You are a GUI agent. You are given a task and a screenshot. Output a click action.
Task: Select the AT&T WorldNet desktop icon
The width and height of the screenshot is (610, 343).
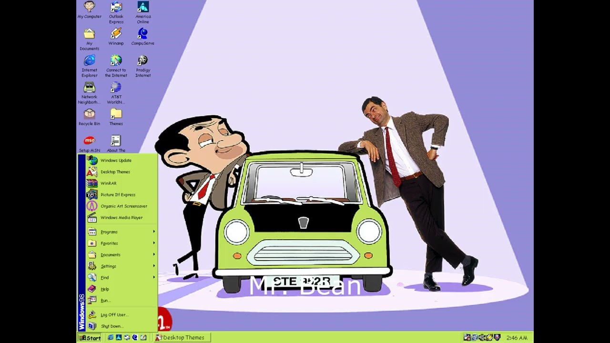tap(116, 93)
